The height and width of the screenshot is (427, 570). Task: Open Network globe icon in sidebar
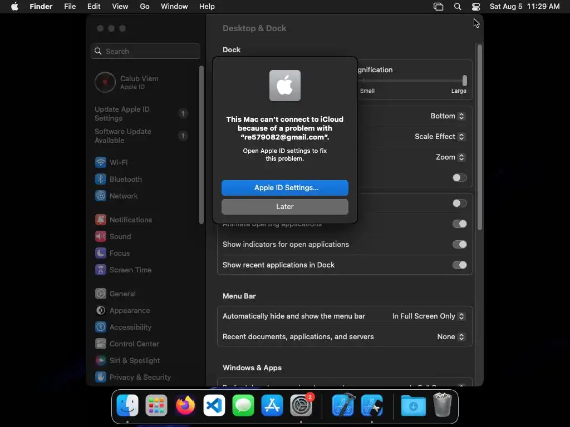point(101,196)
